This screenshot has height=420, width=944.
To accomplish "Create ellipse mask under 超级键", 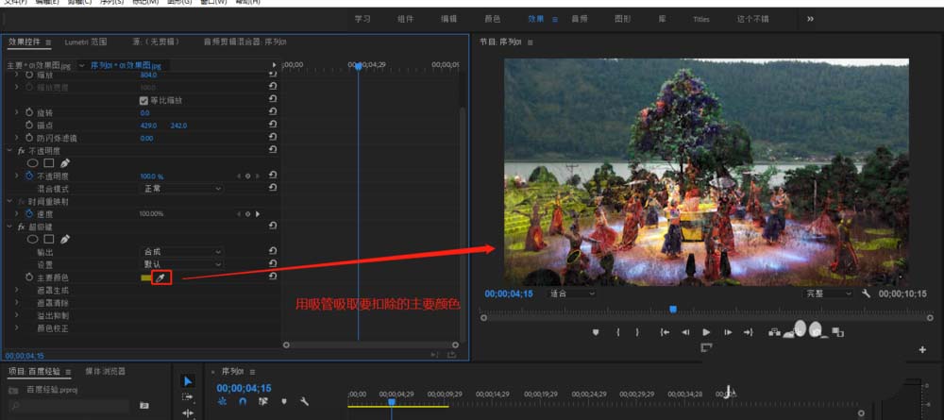I will pyautogui.click(x=33, y=240).
